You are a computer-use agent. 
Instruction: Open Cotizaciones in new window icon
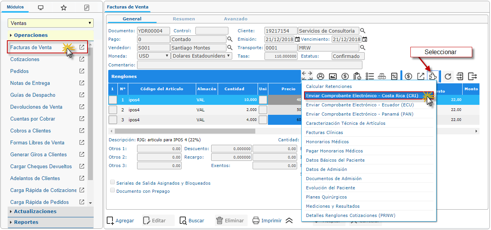tap(82, 59)
